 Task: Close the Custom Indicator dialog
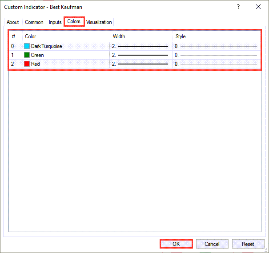(x=258, y=7)
